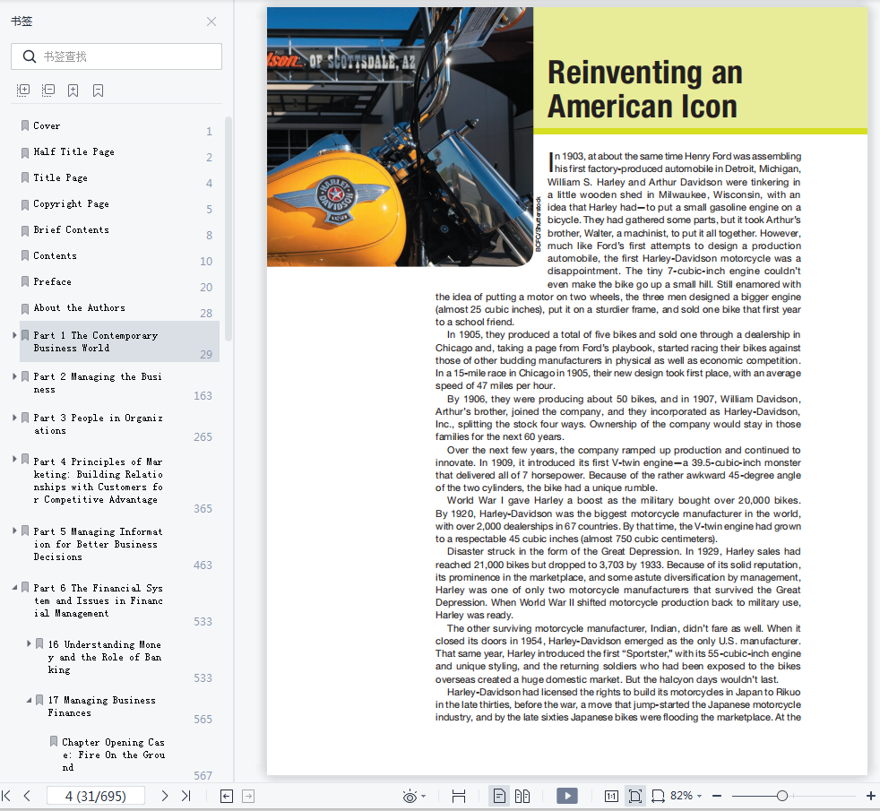This screenshot has width=880, height=811.
Task: Open Part 5 Managing Information bookmark
Action: (99, 544)
